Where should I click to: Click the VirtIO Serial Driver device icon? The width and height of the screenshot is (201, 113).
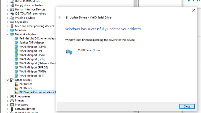coord(69,51)
